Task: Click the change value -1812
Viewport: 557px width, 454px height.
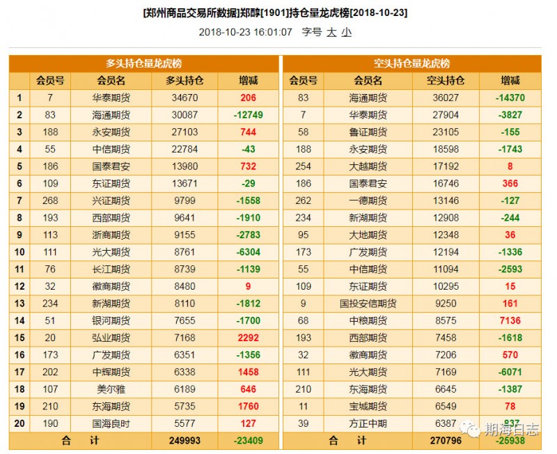Action: point(249,304)
